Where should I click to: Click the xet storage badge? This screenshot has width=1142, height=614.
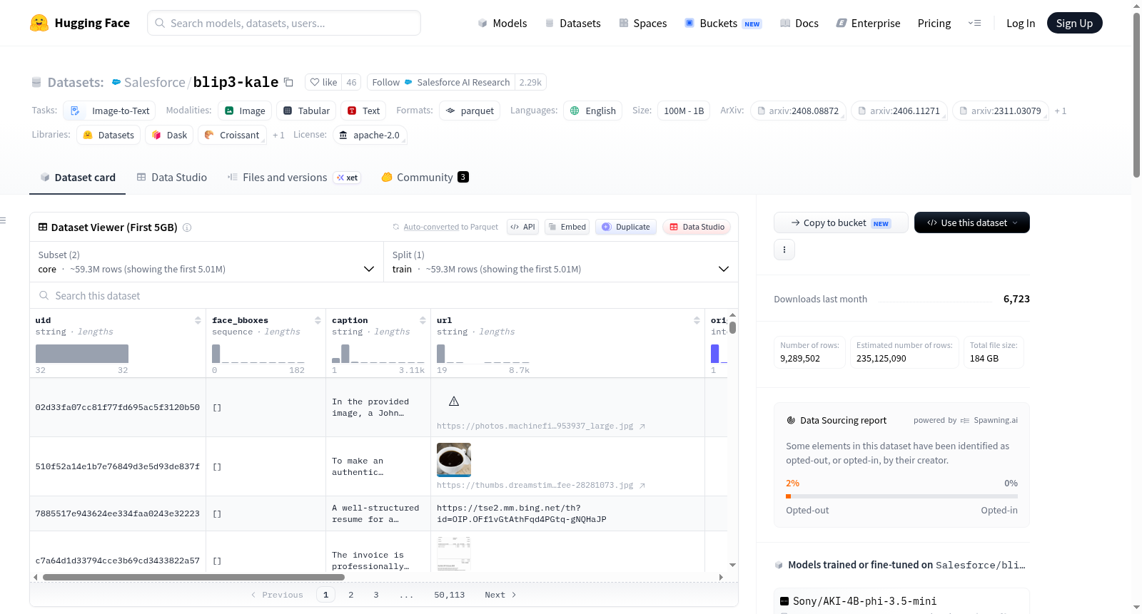347,178
